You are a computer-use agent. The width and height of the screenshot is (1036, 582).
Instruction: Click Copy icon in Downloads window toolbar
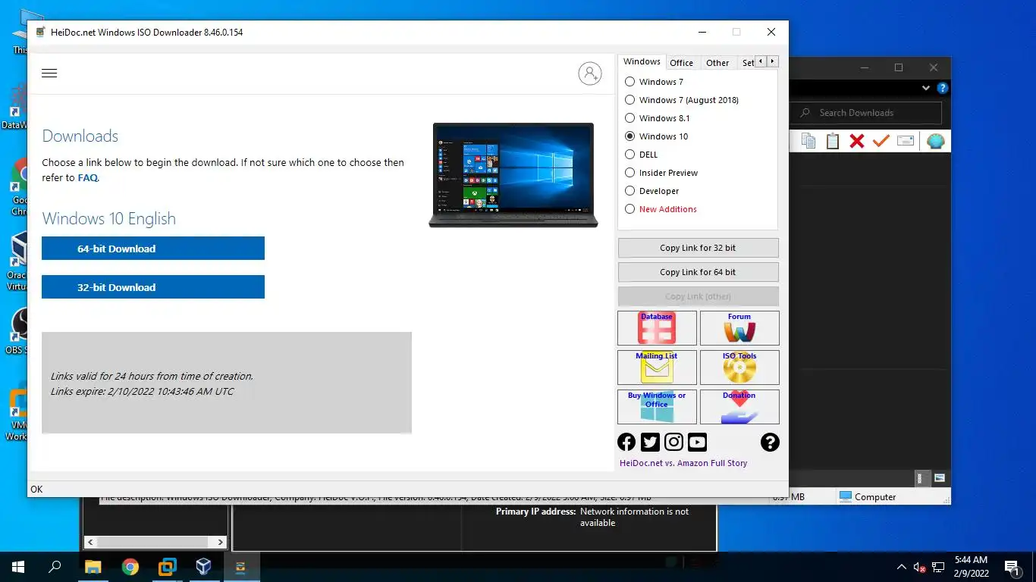point(808,141)
